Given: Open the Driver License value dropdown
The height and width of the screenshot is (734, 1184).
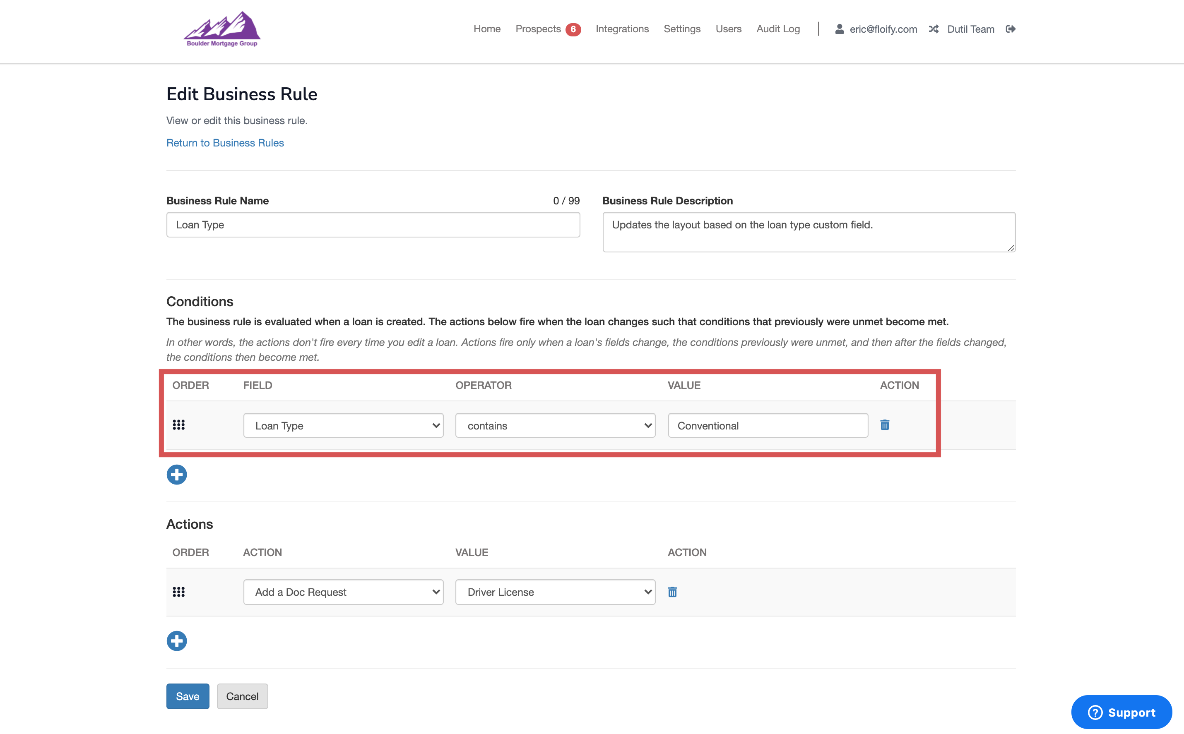Looking at the screenshot, I should (555, 592).
